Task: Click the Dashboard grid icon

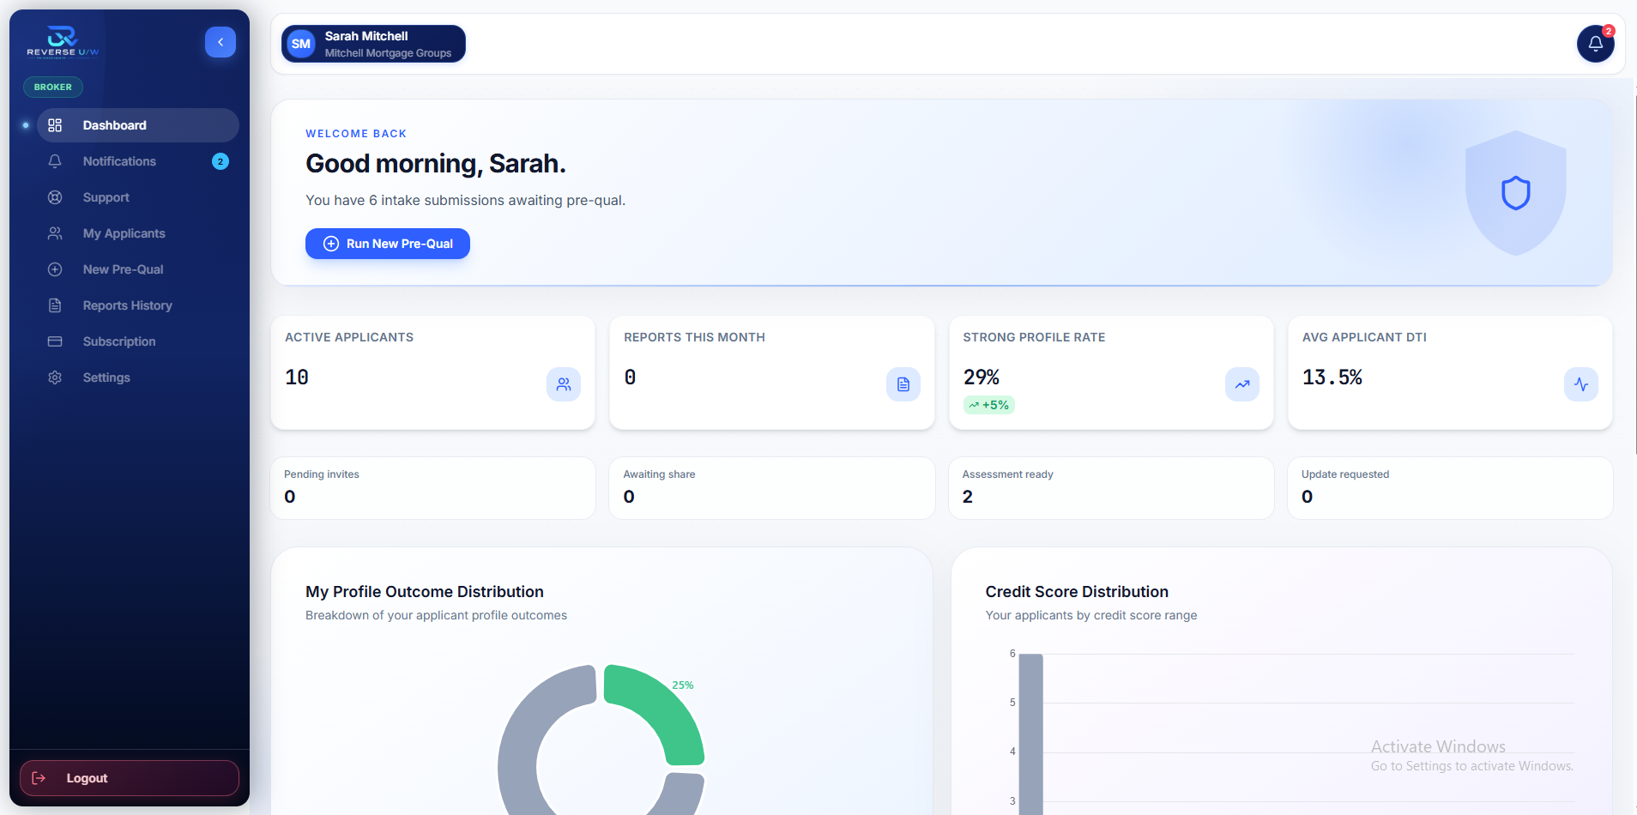Action: [55, 125]
